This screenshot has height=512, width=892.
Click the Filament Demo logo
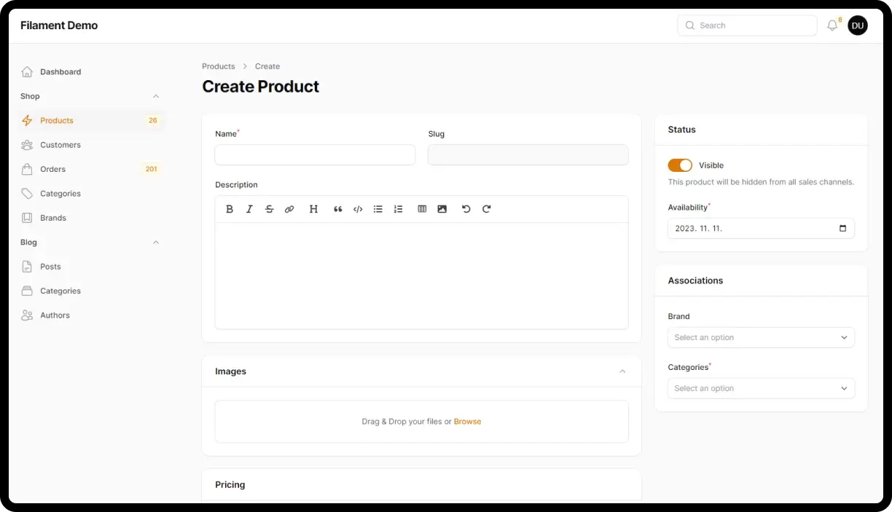click(59, 25)
